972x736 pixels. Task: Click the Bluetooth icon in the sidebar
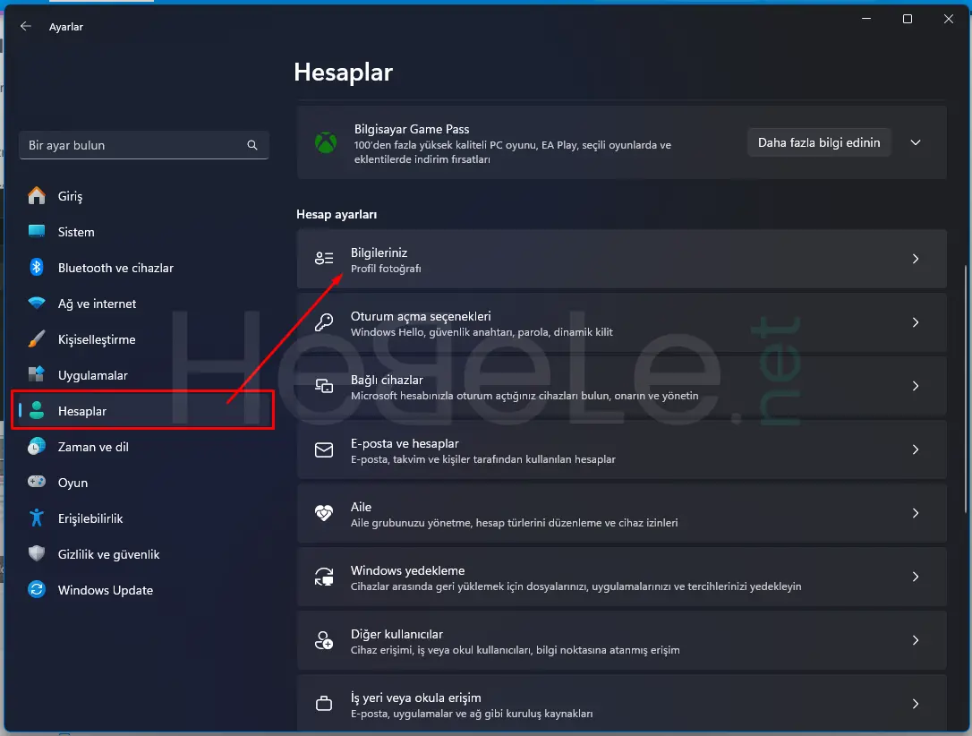coord(37,267)
